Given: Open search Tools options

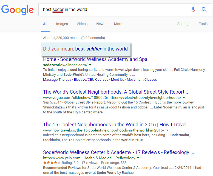Looking at the screenshot, I should pyautogui.click(x=203, y=24).
